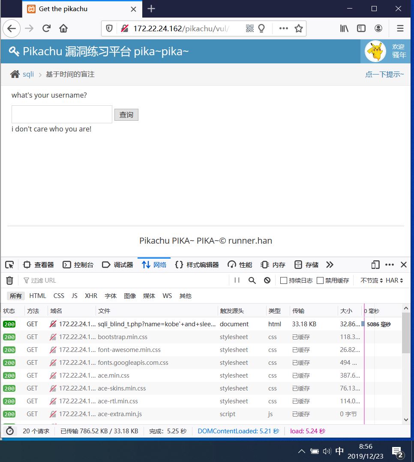Select the sqli_blind_t.php request row

point(201,324)
